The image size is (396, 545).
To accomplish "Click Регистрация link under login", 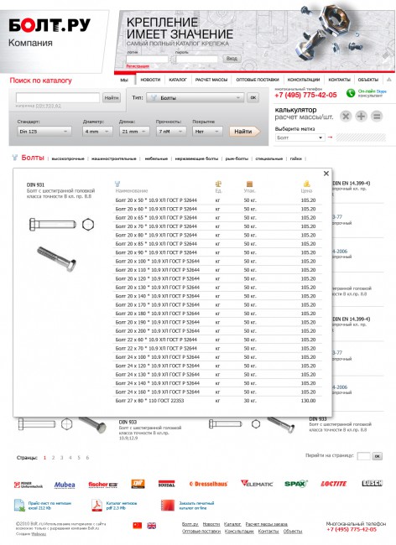I will click(x=138, y=66).
